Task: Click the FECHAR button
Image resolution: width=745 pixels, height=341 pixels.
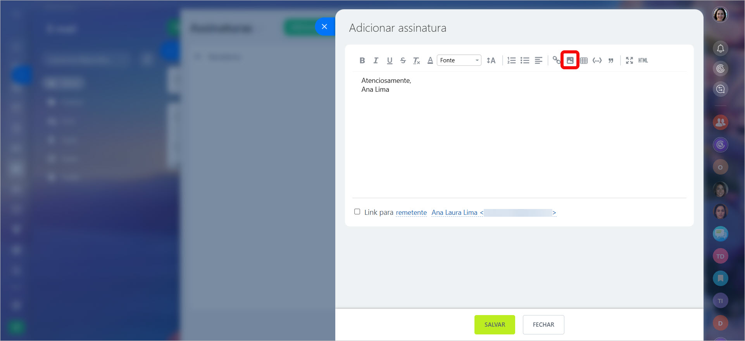Action: point(543,325)
